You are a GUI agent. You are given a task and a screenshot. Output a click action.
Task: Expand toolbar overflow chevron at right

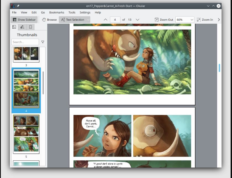[219, 20]
